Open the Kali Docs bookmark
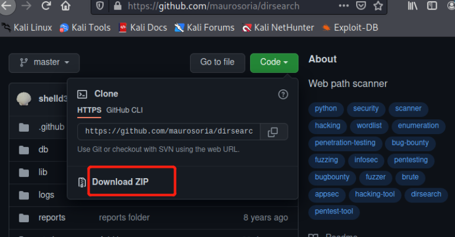 [x=143, y=28]
